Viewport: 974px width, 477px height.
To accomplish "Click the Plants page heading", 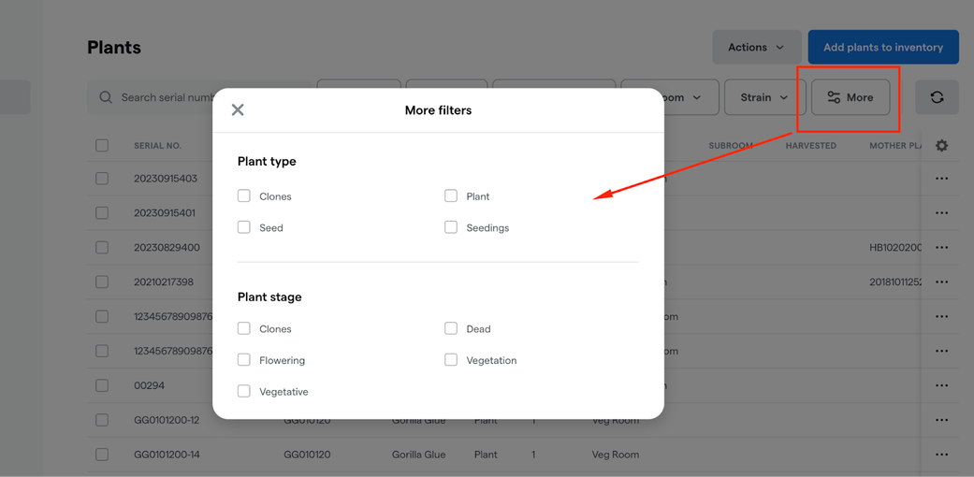I will [114, 47].
